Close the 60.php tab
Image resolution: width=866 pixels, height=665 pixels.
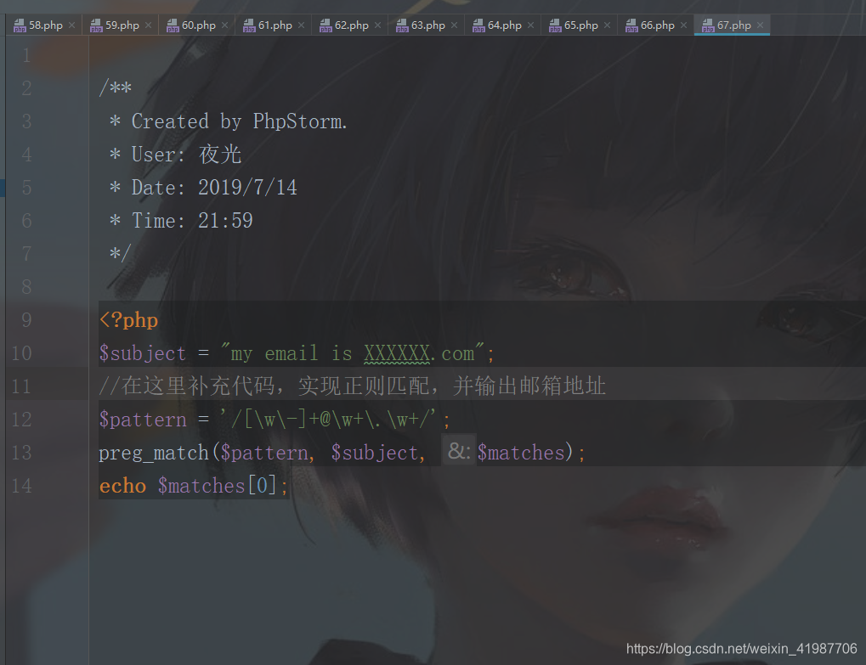pyautogui.click(x=224, y=25)
